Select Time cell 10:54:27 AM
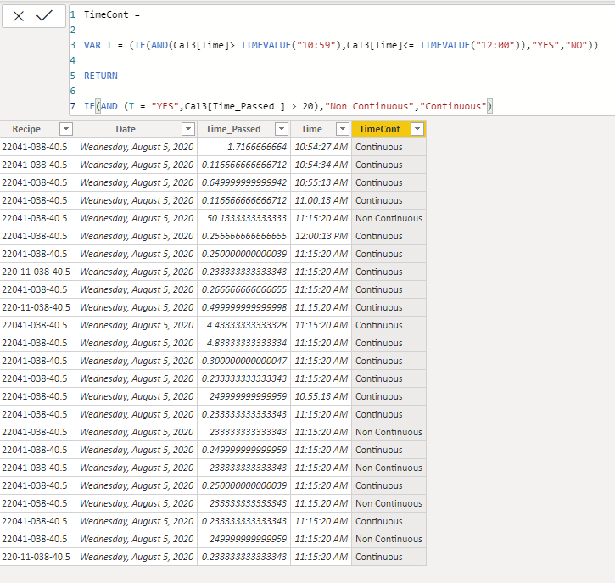The height and width of the screenshot is (583, 615). coord(321,147)
